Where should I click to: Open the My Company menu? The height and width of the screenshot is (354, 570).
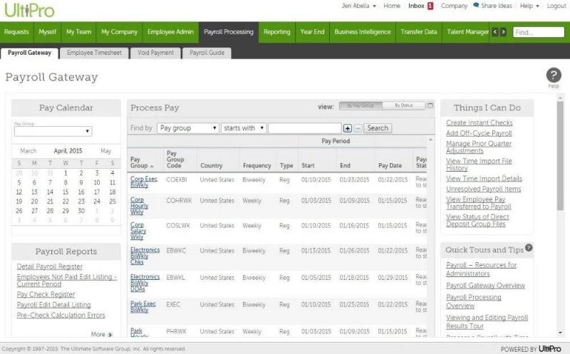(x=119, y=32)
